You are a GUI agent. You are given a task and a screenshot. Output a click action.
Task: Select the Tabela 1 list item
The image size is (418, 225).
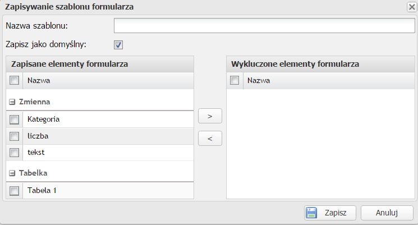click(42, 190)
